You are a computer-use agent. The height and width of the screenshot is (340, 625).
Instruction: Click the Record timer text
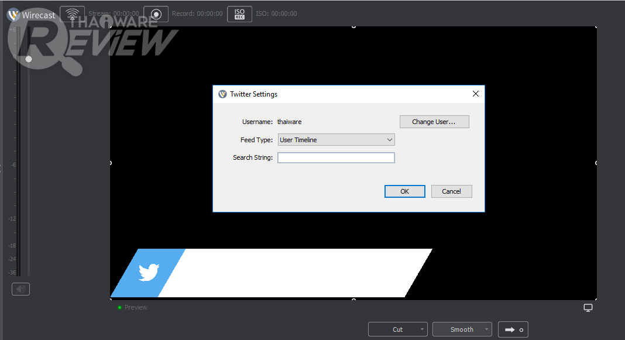(x=197, y=13)
